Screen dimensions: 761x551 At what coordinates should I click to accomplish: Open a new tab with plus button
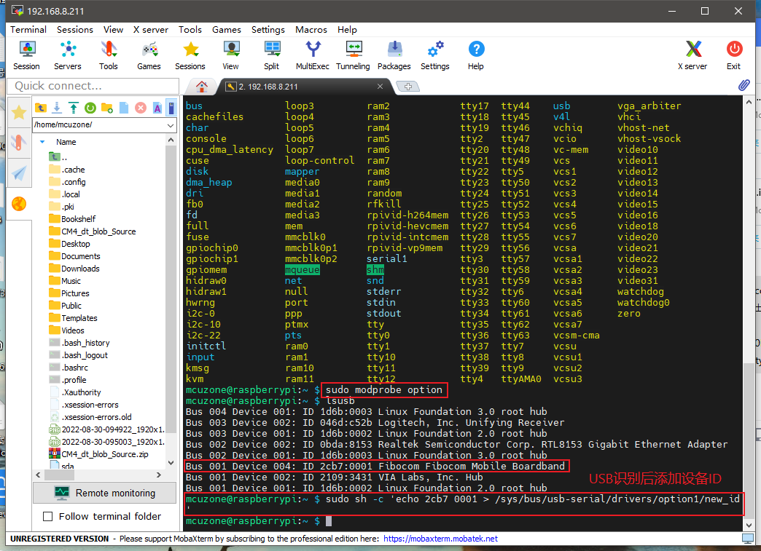pos(408,87)
